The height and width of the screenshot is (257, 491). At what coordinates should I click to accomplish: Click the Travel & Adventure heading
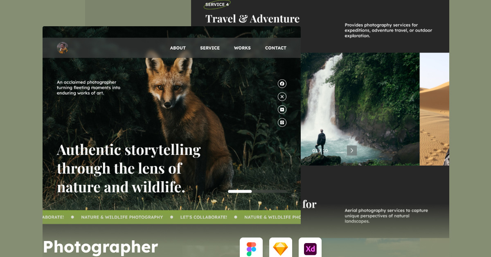coord(252,19)
